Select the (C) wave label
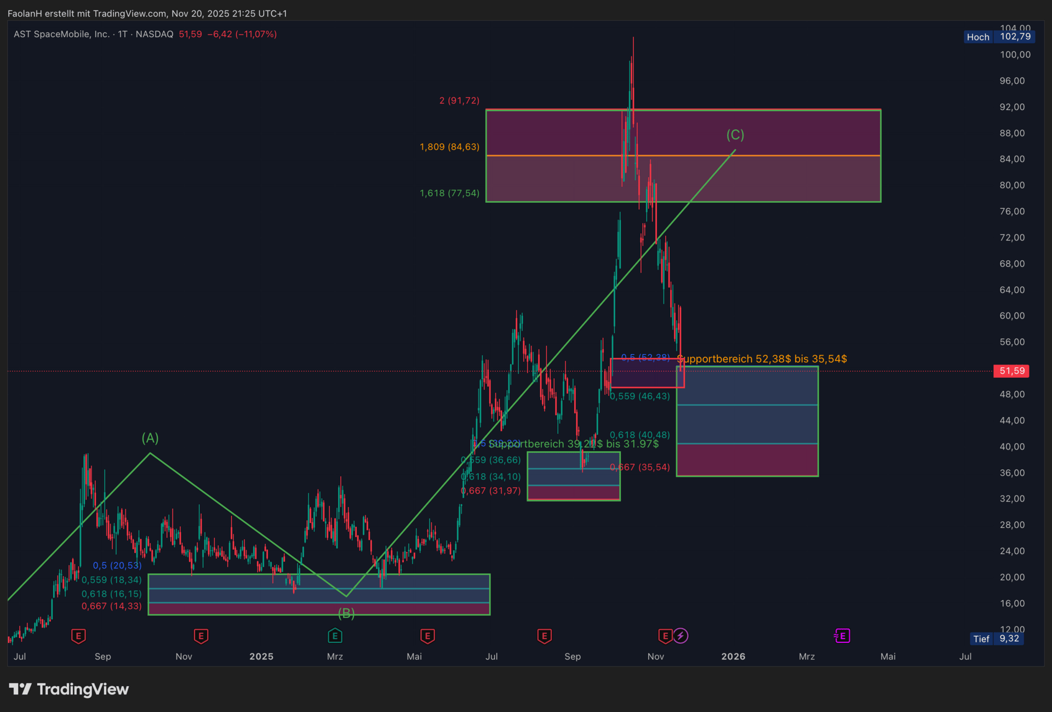 click(x=735, y=135)
